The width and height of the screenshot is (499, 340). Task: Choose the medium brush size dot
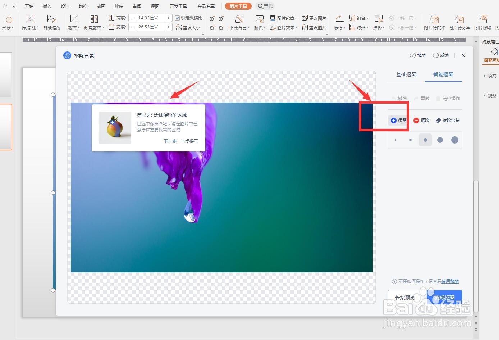[425, 140]
